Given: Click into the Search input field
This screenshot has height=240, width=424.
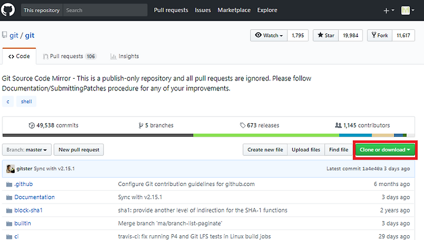Looking at the screenshot, I should click(x=105, y=10).
